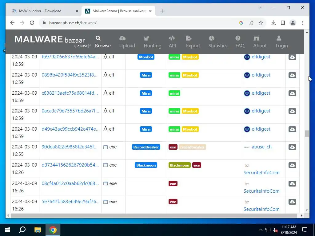The height and width of the screenshot is (236, 315).
Task: Click the vertical page scrollbar thumb
Action: (x=307, y=133)
